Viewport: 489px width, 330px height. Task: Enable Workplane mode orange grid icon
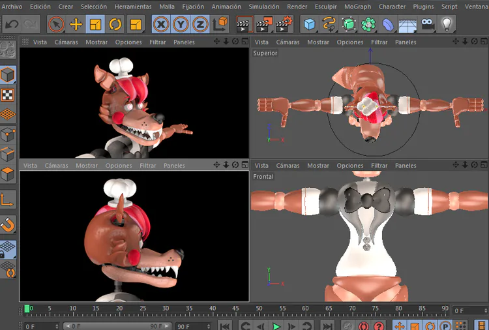(x=7, y=114)
